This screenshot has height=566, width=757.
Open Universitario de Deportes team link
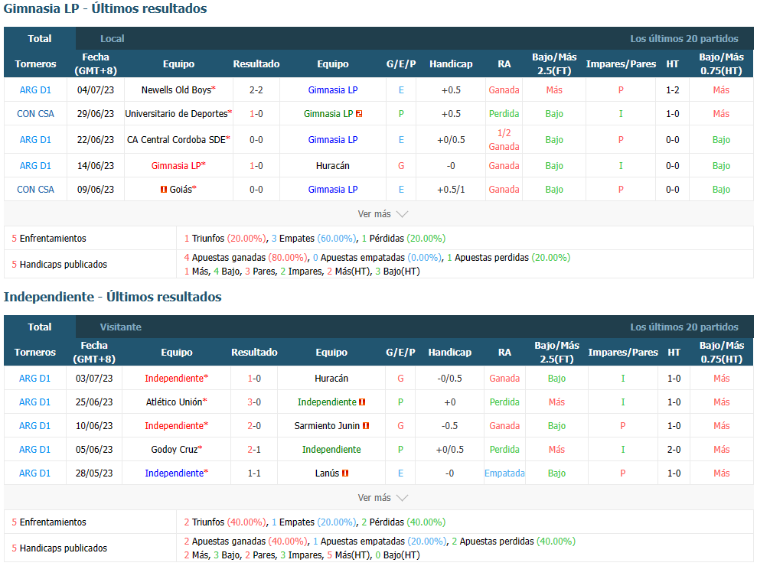(176, 114)
